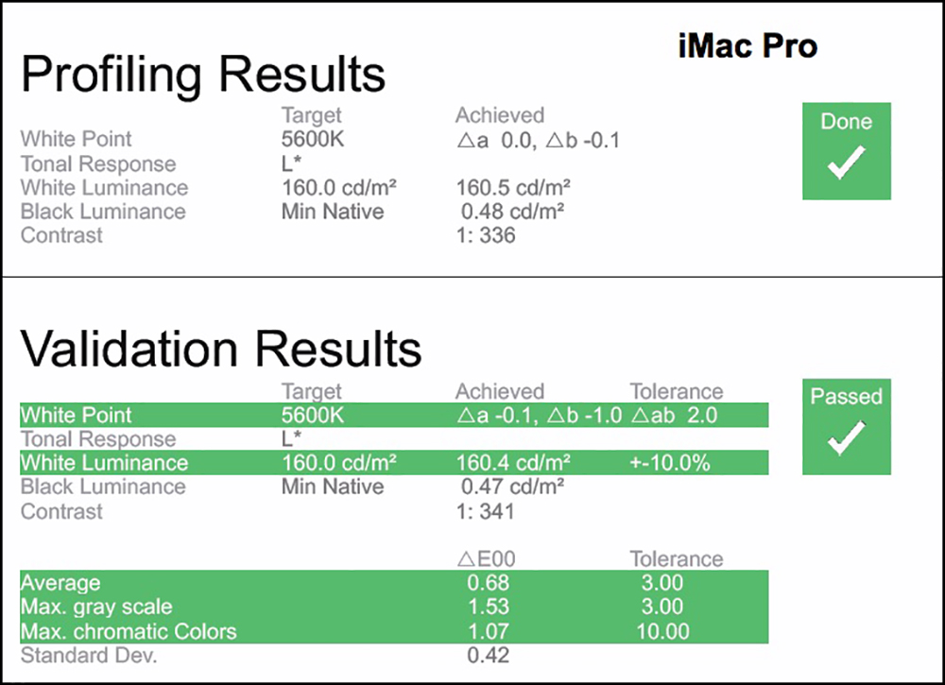Click the profiling contrast value 1: 336
Viewport: 945px width, 685px height.
486,235
